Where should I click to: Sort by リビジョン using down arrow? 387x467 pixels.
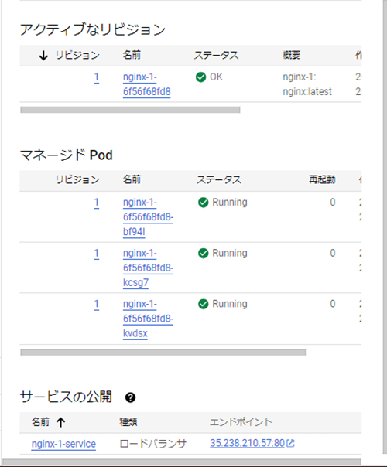point(43,56)
